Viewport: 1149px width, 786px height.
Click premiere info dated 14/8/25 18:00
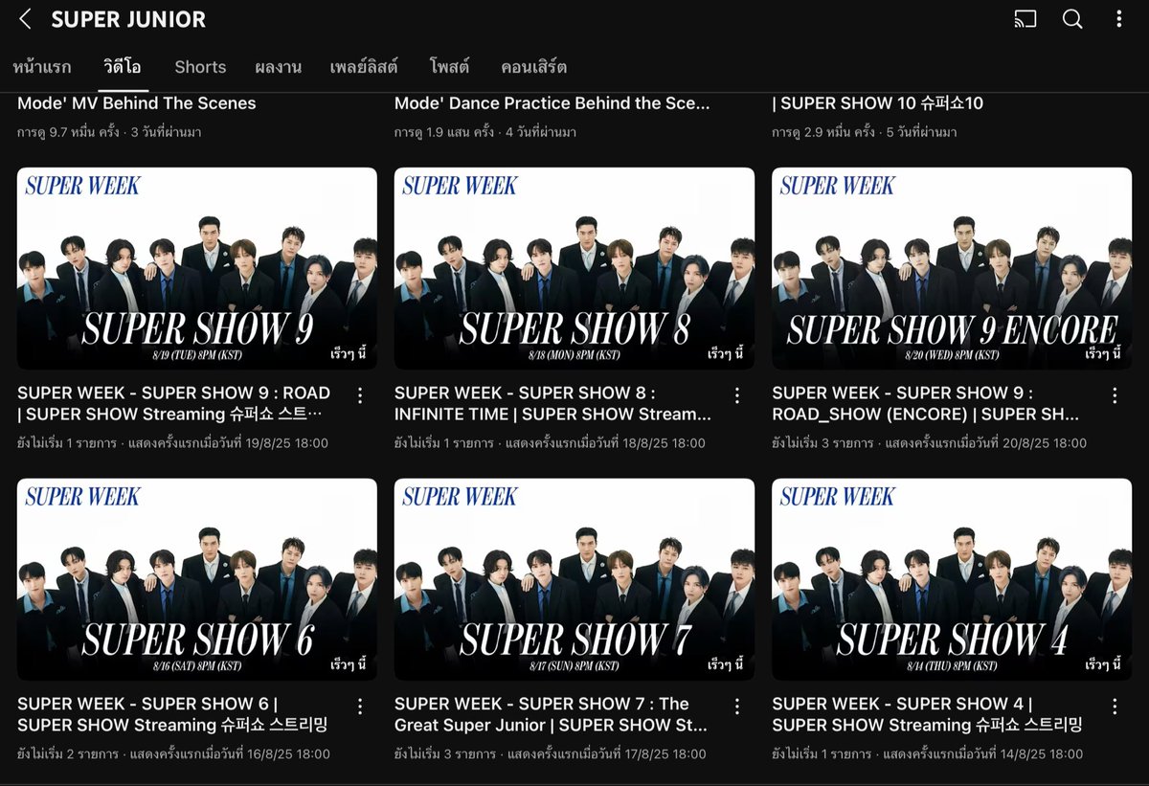[928, 754]
